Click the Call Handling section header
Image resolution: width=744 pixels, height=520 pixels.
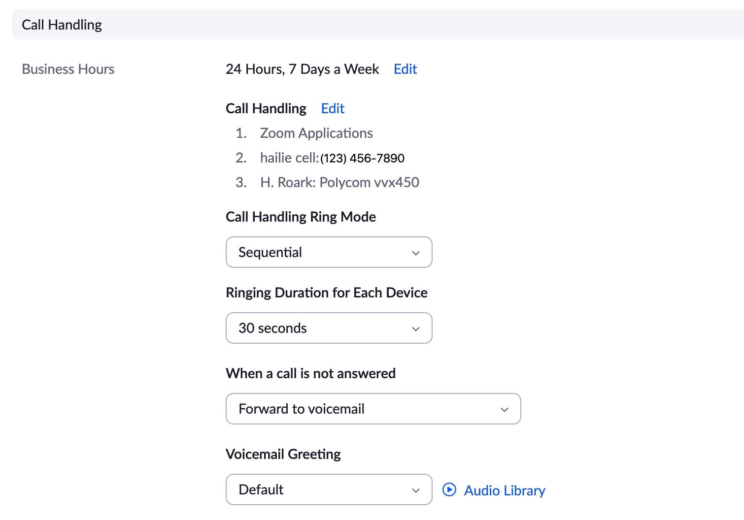[x=62, y=25]
